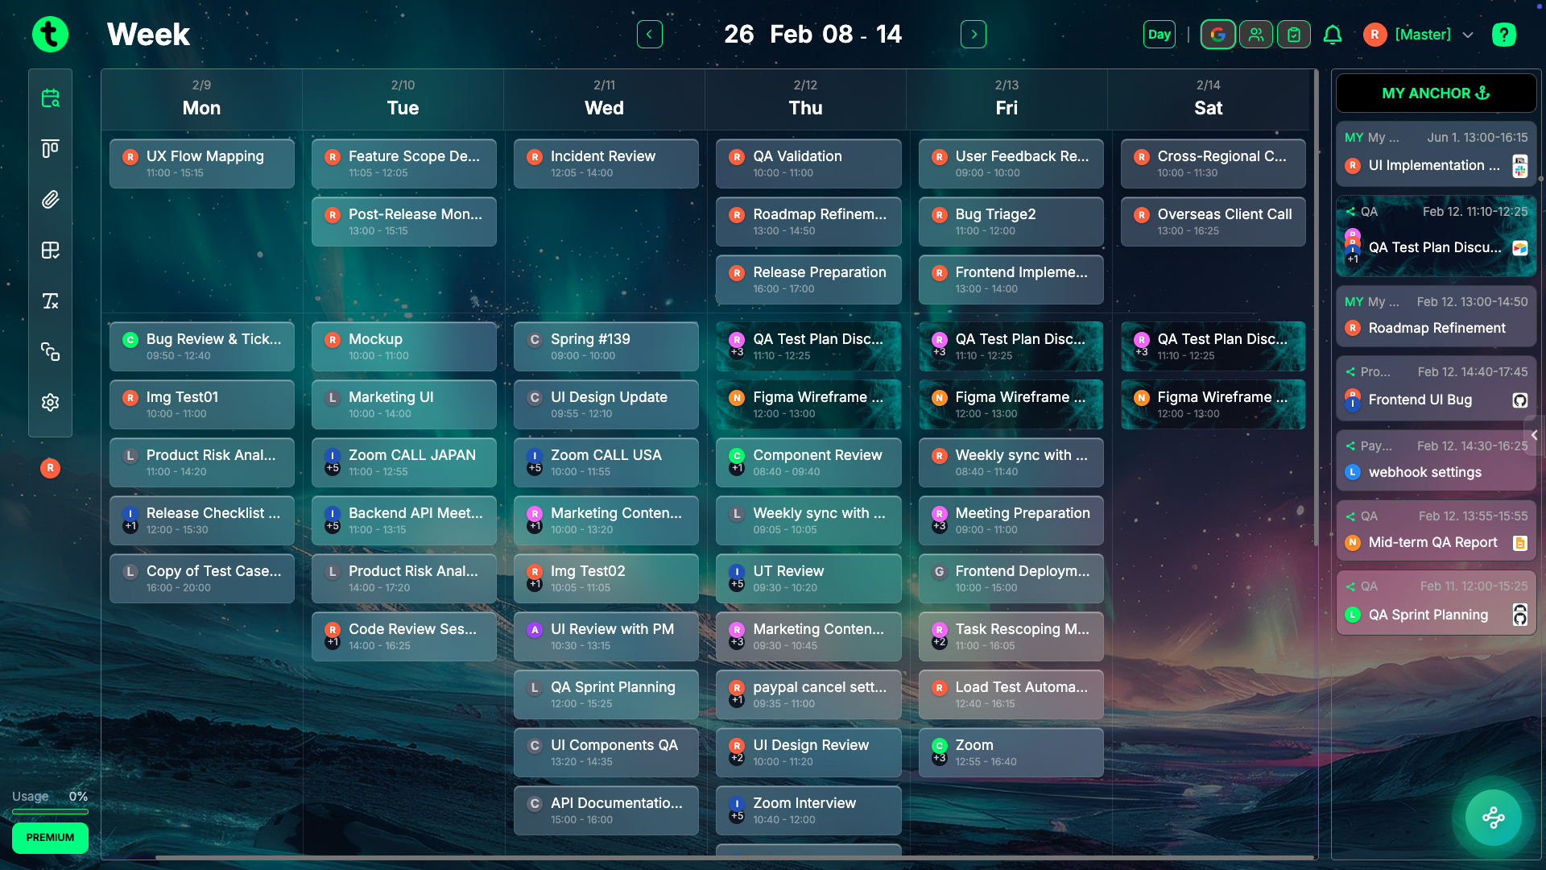Select the Tx text-clear icon in sidebar
The image size is (1546, 870).
(x=50, y=301)
